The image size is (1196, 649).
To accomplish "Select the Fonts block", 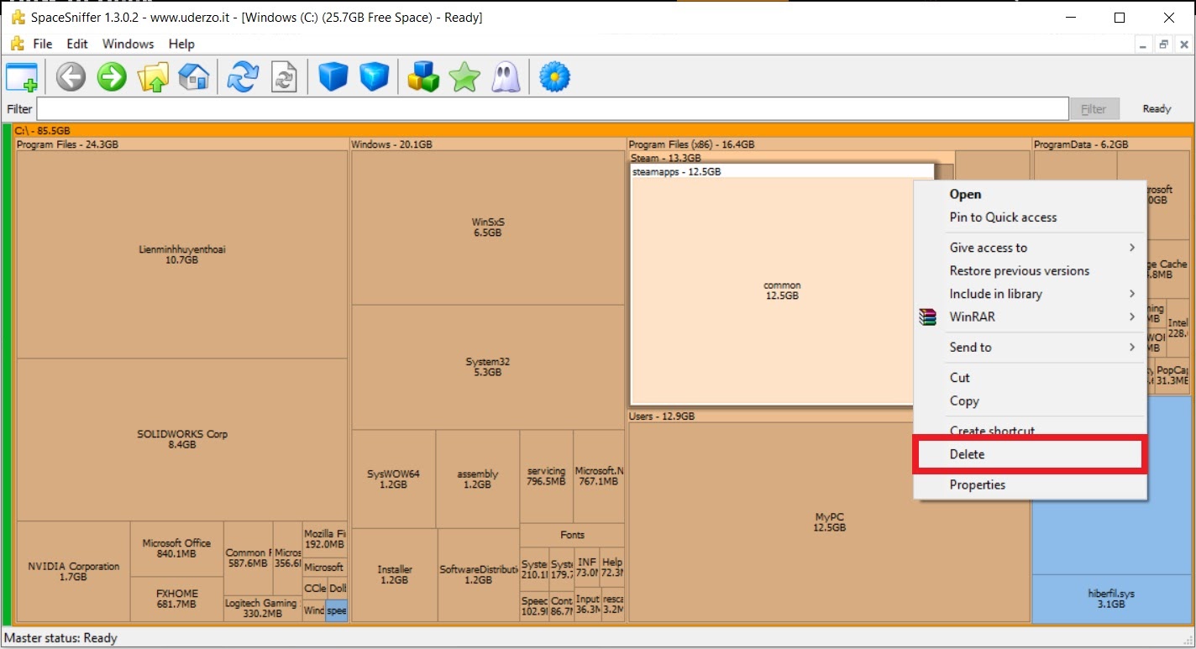I will coord(572,535).
